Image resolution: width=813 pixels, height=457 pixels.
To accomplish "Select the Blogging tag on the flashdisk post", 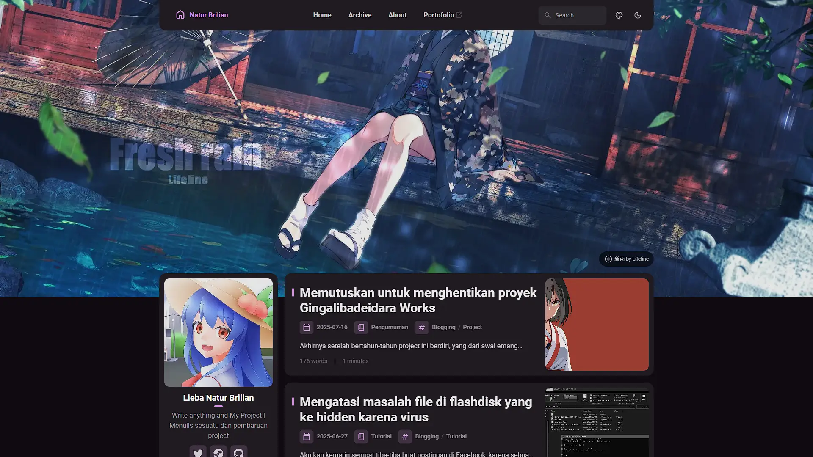I will point(427,437).
